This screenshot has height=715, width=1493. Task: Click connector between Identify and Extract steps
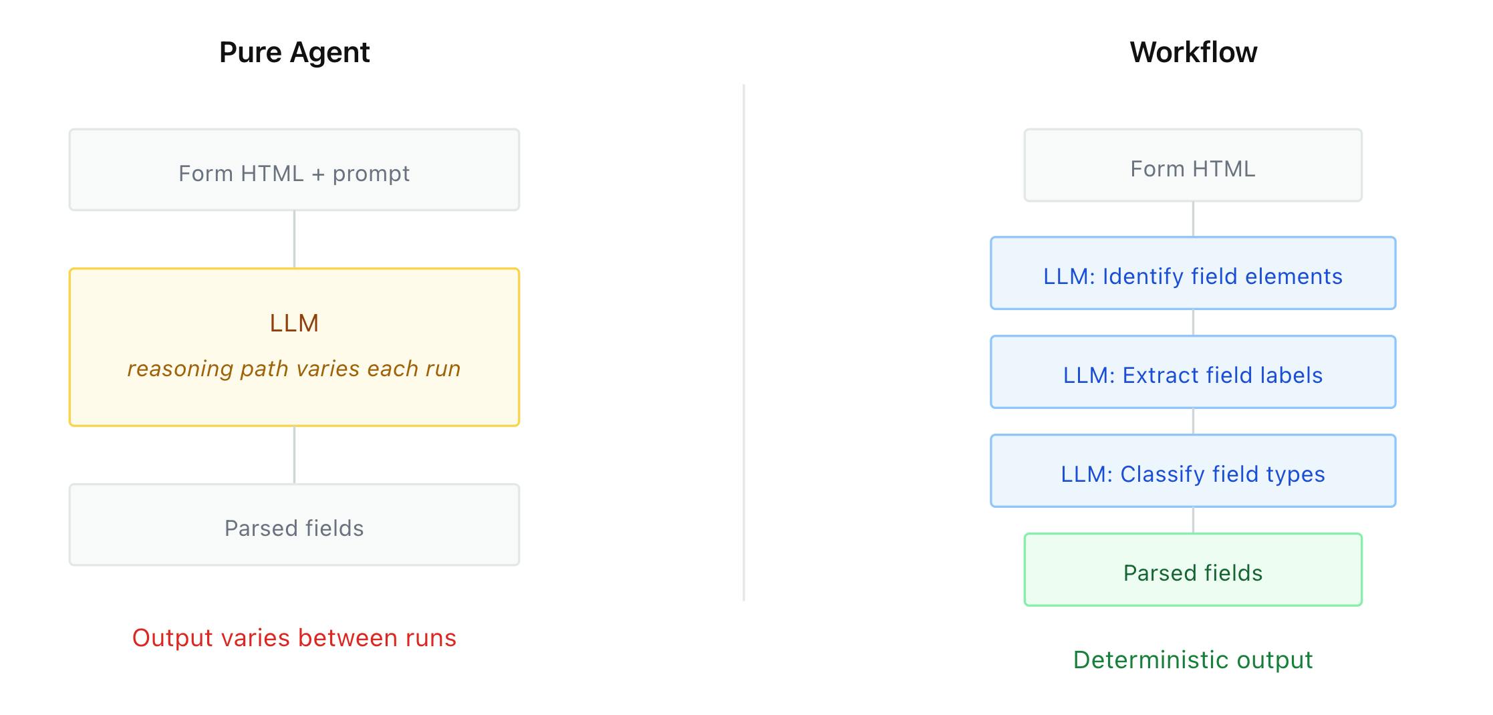click(1193, 323)
